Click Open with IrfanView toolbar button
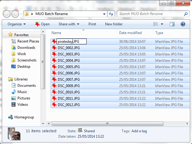Image resolution: width=192 pixels, height=144 pixels. point(42,24)
